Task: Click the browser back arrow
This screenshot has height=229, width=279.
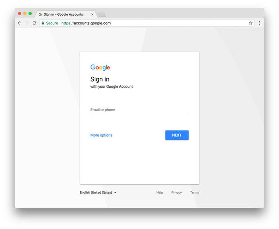Action: (x=19, y=23)
